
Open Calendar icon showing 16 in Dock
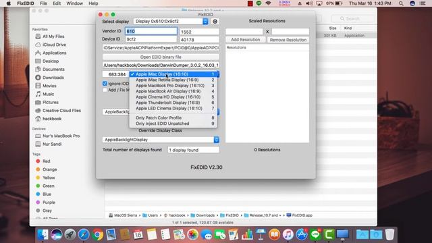click(138, 235)
